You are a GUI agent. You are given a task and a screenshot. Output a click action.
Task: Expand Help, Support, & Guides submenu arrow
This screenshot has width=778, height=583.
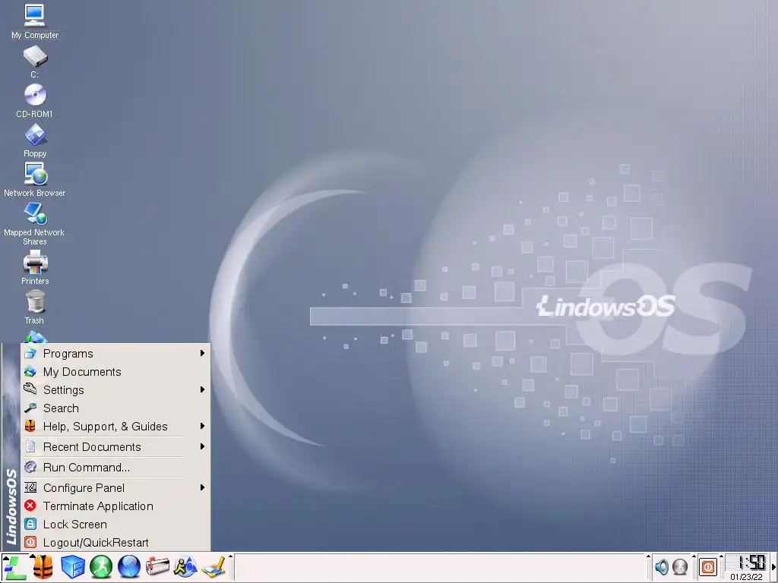202,426
